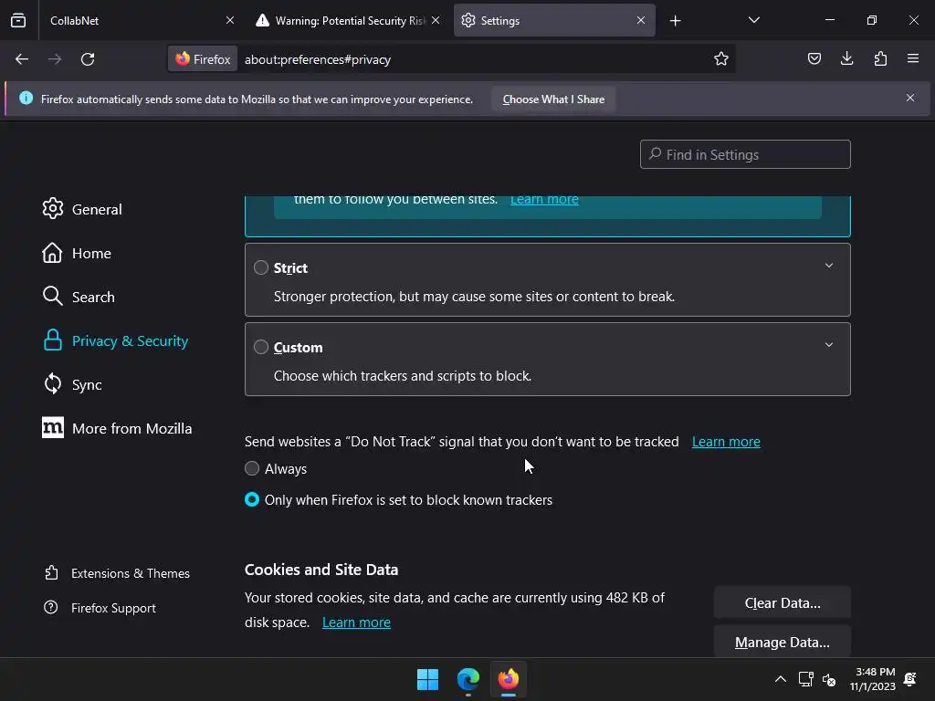
Task: Open network status tray icon
Action: pyautogui.click(x=805, y=679)
